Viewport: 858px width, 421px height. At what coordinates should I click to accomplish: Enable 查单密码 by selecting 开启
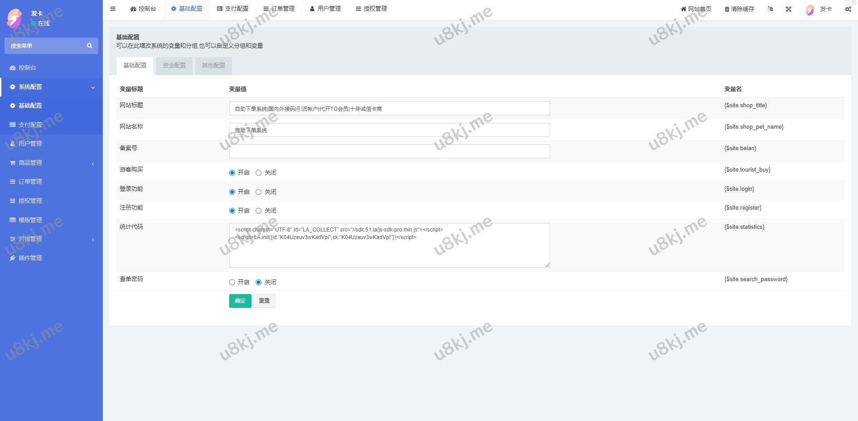pyautogui.click(x=232, y=282)
